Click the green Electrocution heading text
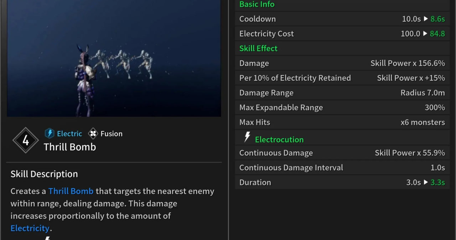 [x=279, y=139]
